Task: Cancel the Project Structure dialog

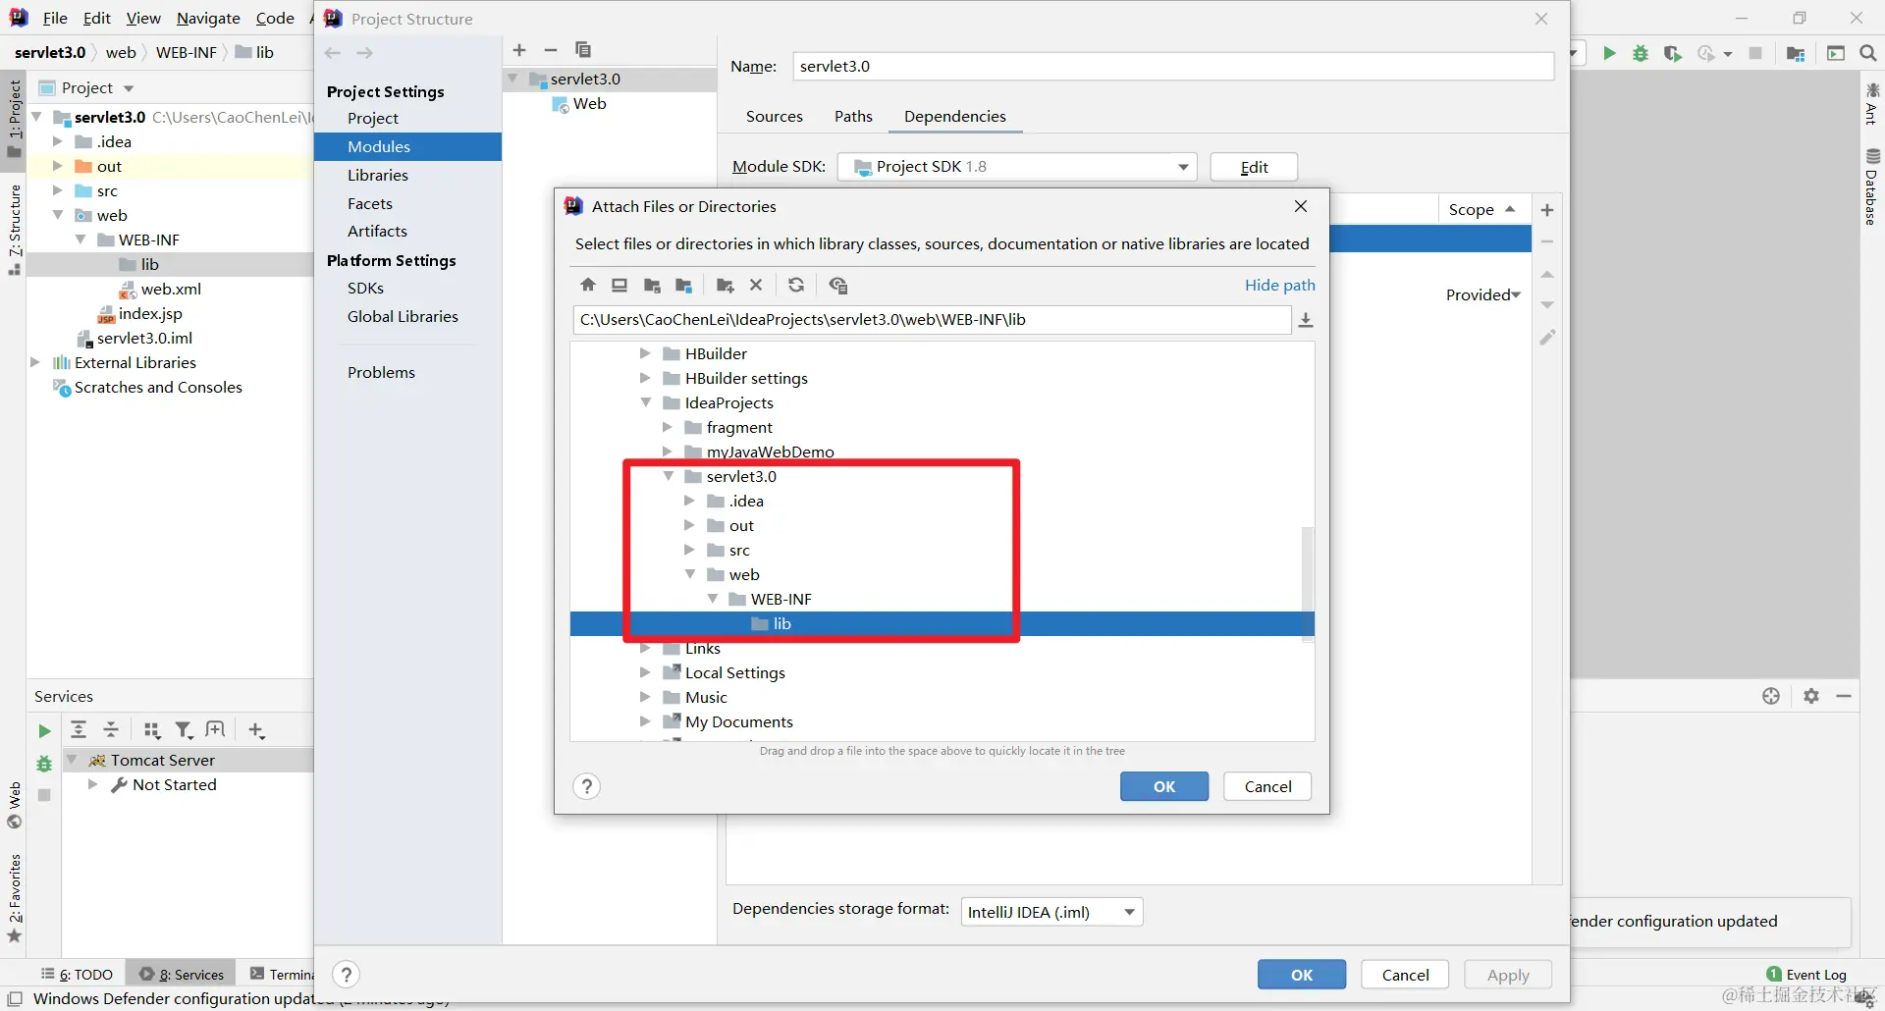Action: tap(1405, 975)
